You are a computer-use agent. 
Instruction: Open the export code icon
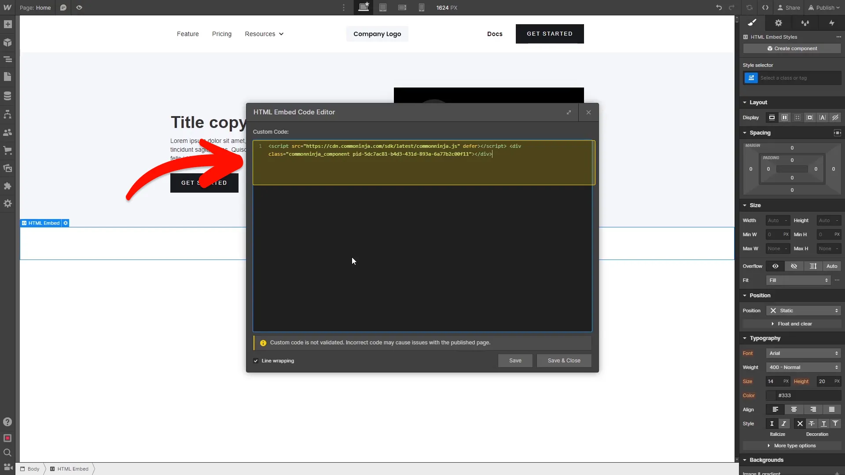(x=765, y=7)
